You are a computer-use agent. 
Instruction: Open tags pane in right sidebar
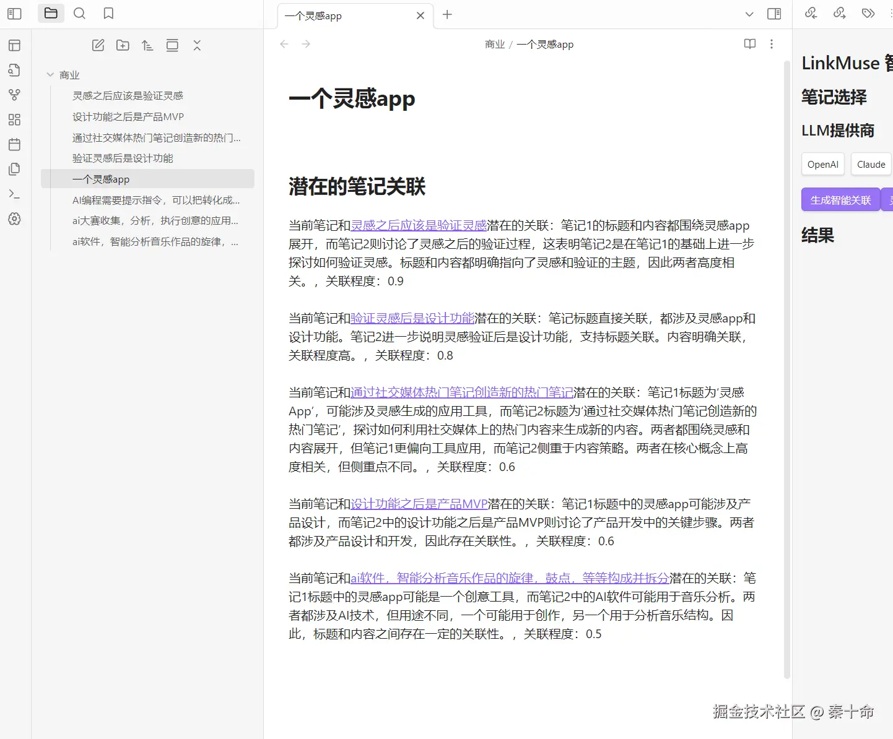[868, 13]
